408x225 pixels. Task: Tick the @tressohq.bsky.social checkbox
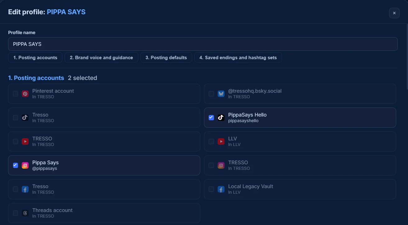point(211,94)
